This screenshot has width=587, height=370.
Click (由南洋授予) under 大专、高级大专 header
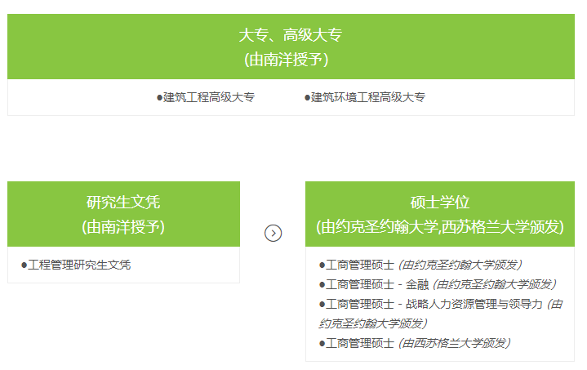[290, 59]
